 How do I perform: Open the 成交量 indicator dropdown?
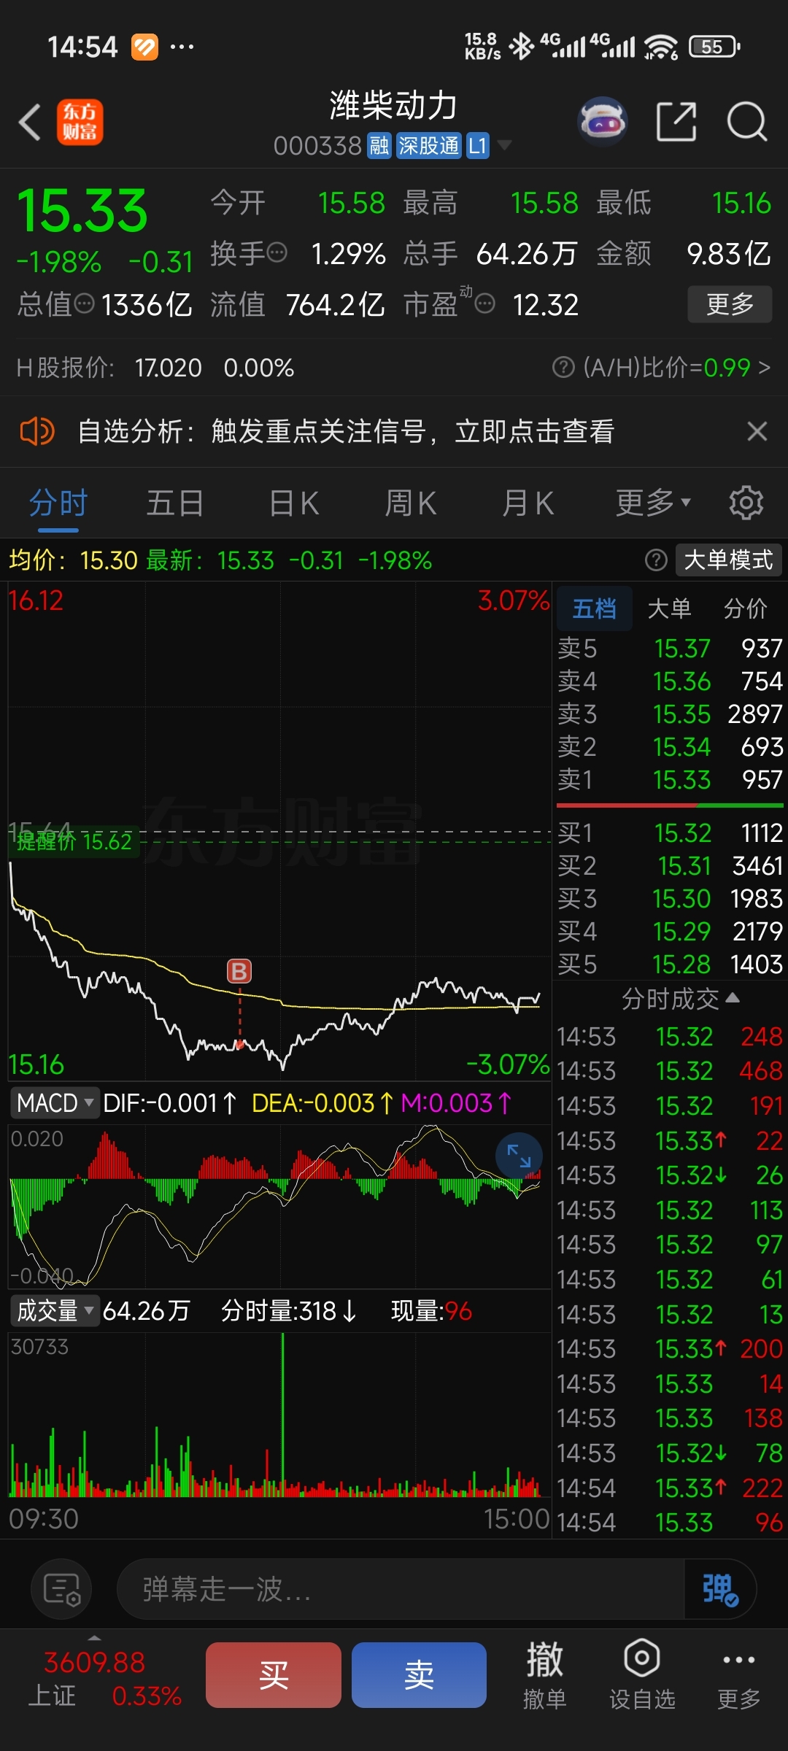click(x=55, y=1311)
